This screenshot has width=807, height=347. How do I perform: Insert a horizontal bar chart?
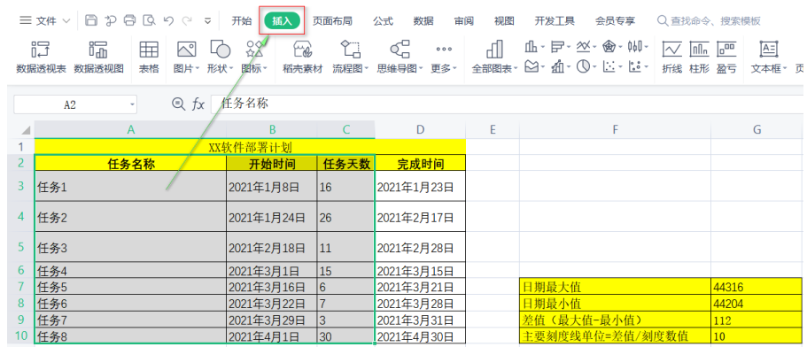point(557,47)
